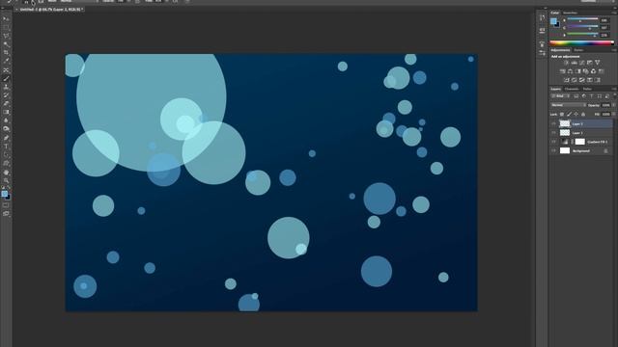Select the Clone Stamp tool
The width and height of the screenshot is (618, 347).
click(x=6, y=87)
